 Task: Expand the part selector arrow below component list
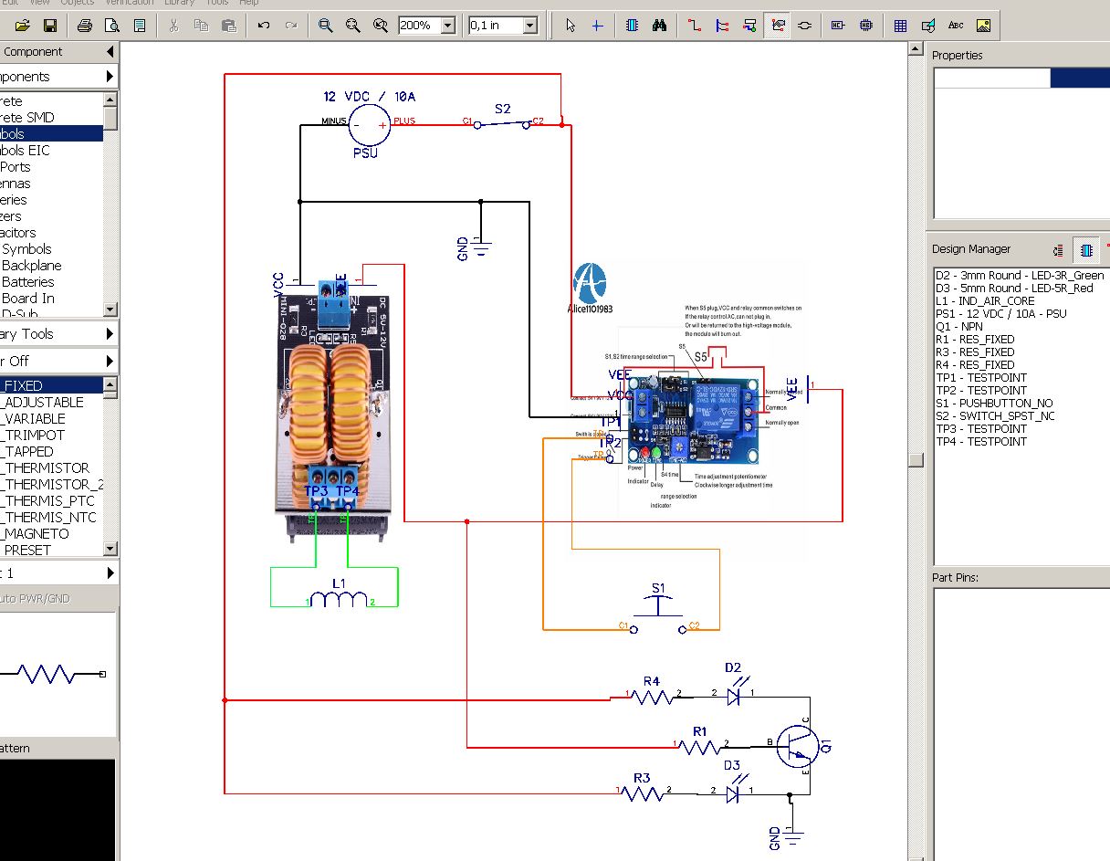pos(110,573)
